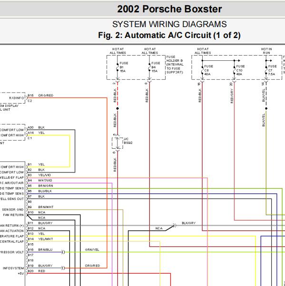Click the "B14 YEL/WHT" pin label
This screenshot has height=286, width=285.
click(x=40, y=239)
